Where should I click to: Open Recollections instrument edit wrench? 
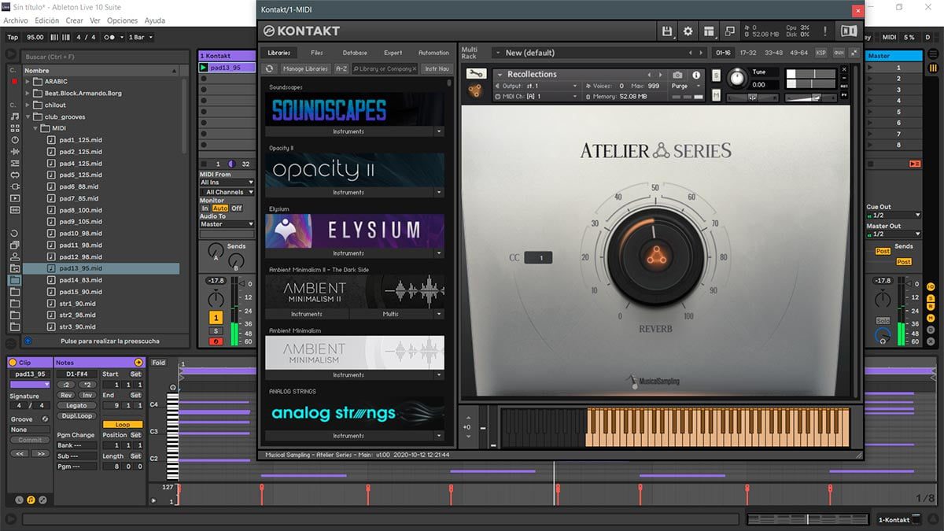pyautogui.click(x=475, y=74)
